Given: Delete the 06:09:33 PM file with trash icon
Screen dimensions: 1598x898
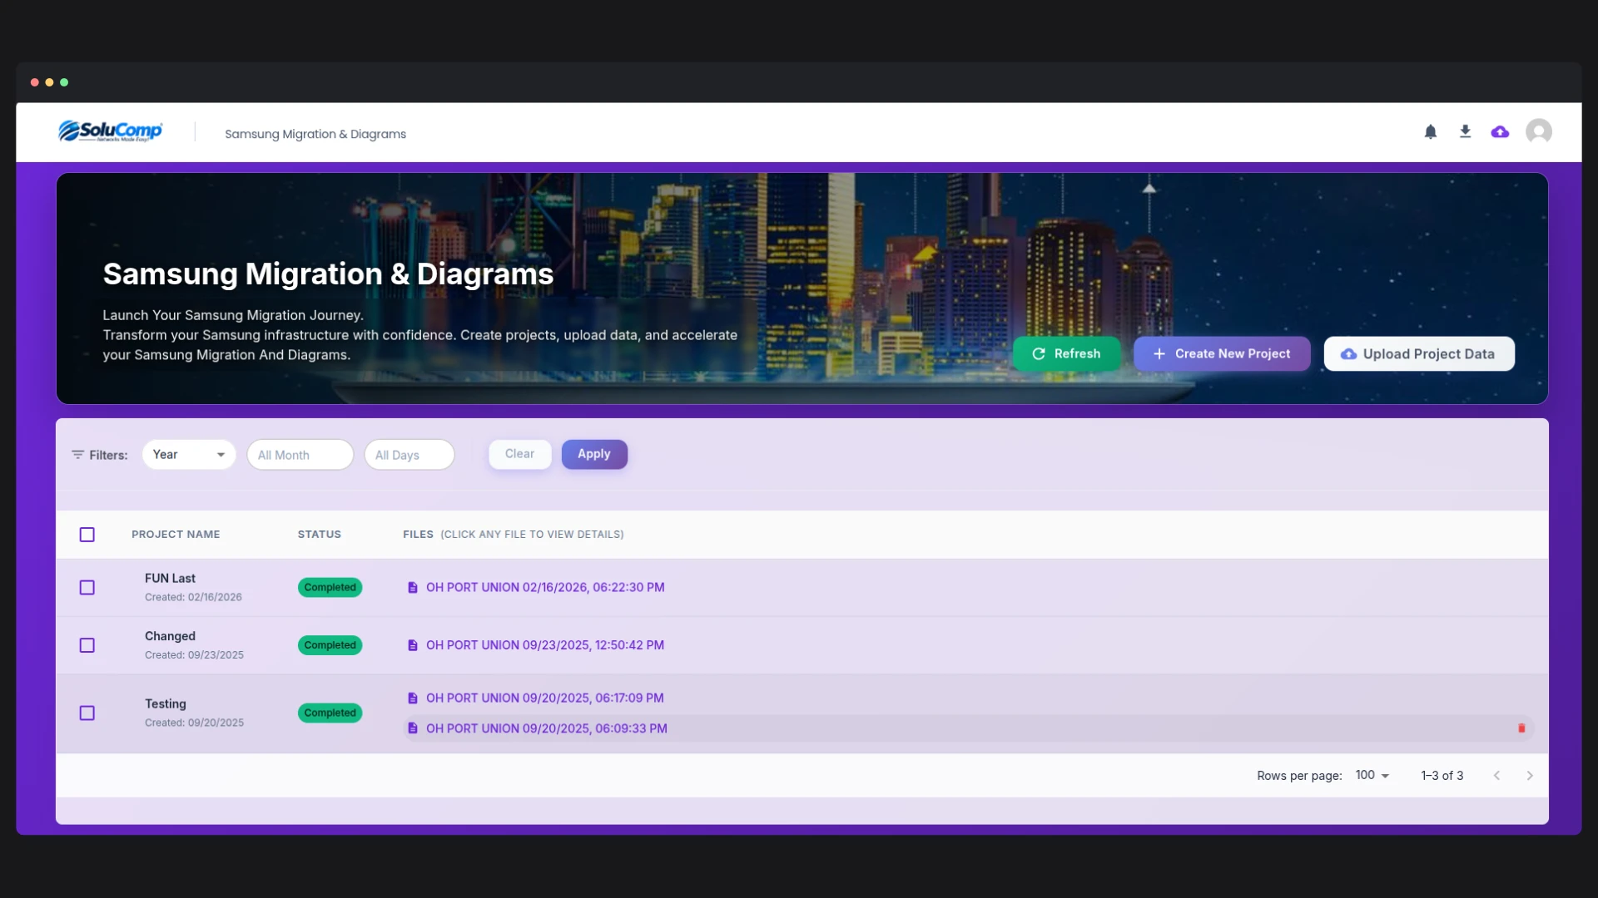Looking at the screenshot, I should pos(1521,728).
